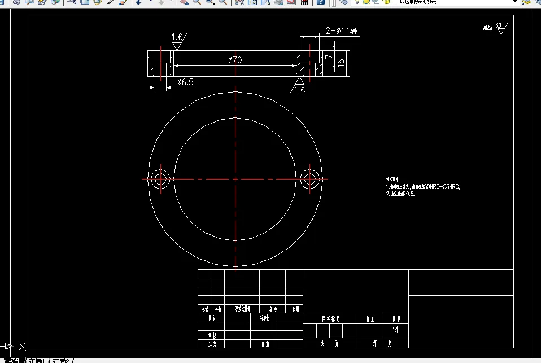The width and height of the screenshot is (541, 363).
Task: Toggle layer viewport freeze icon
Action: 376,2
